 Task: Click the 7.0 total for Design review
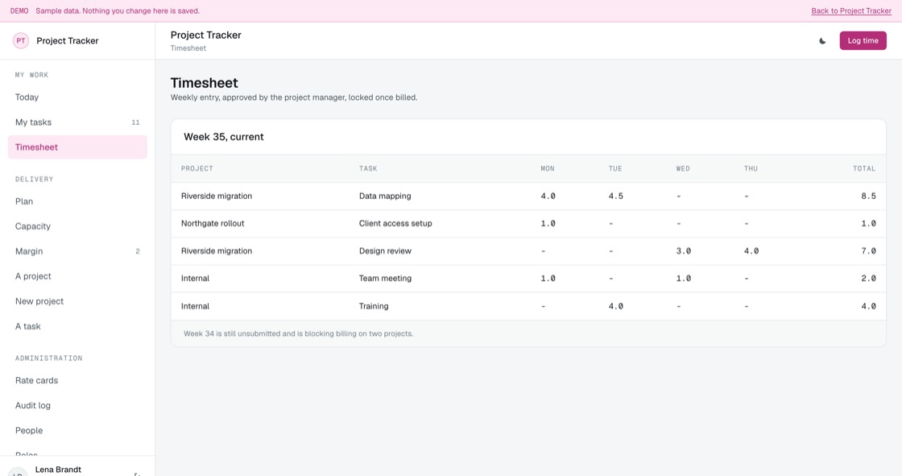coord(869,251)
